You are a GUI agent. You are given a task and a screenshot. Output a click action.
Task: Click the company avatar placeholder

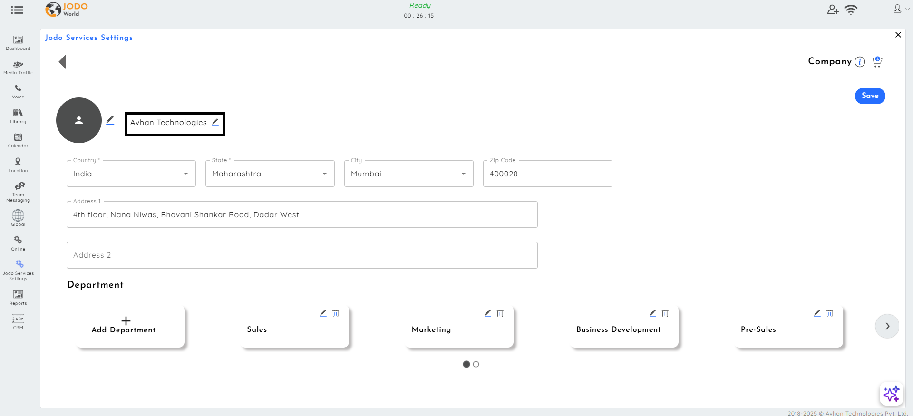click(x=79, y=120)
